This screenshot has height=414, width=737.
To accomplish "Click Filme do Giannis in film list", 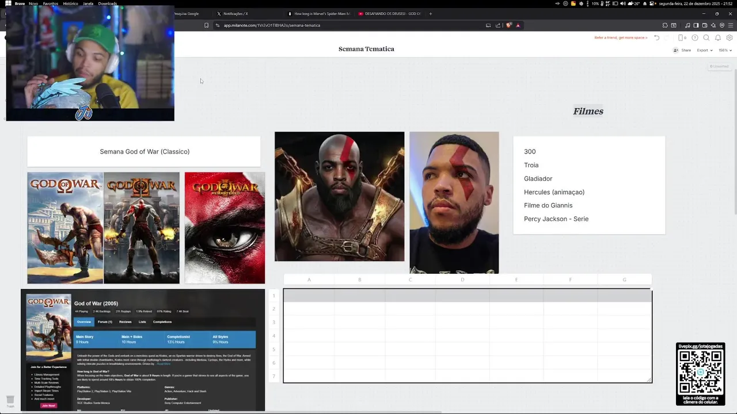I will click(548, 205).
